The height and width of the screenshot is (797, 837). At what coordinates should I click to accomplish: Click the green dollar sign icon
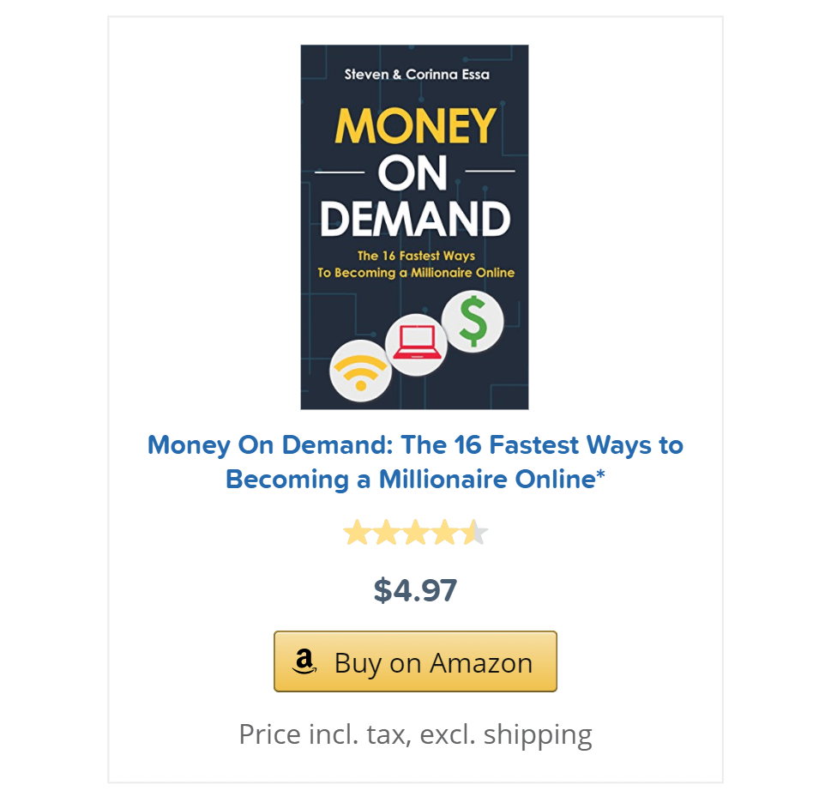[x=473, y=322]
